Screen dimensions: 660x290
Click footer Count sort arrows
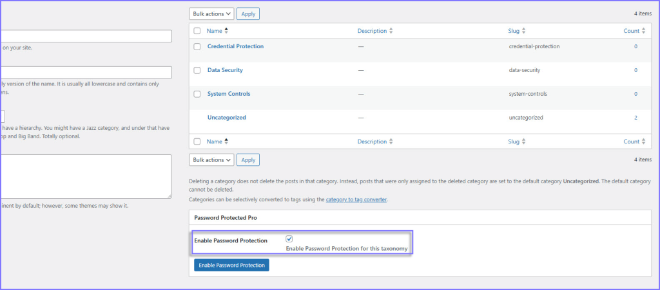point(645,141)
